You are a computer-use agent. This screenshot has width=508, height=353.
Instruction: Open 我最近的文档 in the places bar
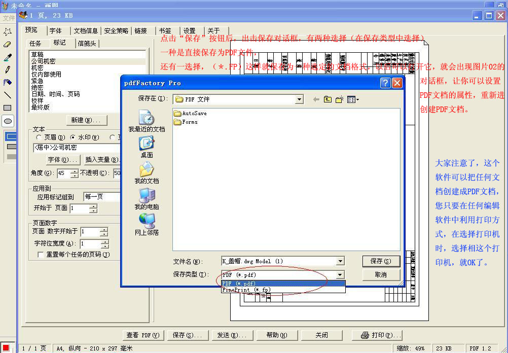pos(147,121)
